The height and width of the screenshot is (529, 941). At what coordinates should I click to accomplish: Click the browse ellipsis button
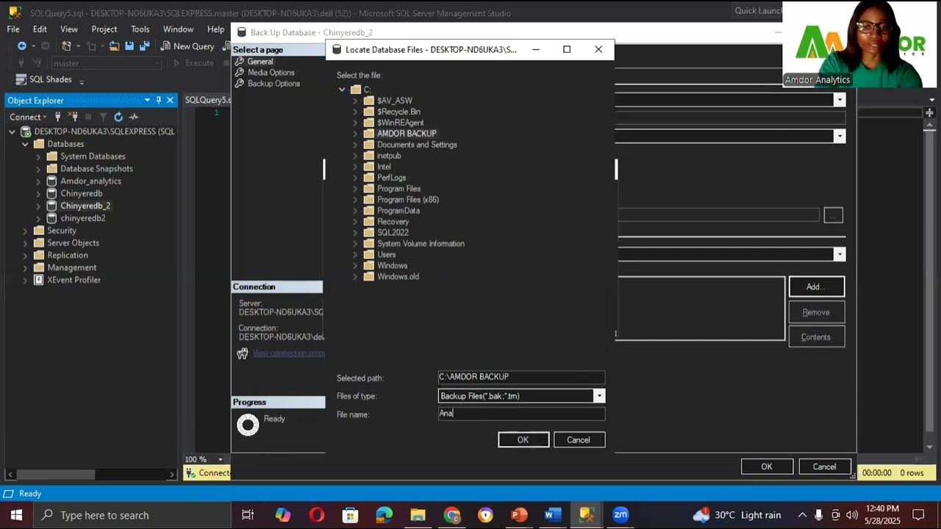[x=833, y=215]
